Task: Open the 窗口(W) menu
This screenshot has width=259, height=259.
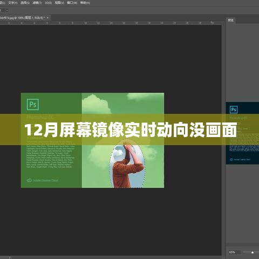Action: coord(72,3)
